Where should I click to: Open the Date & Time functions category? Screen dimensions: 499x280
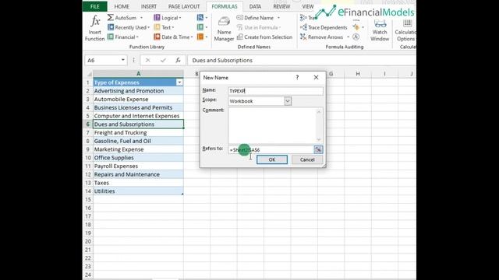click(173, 37)
